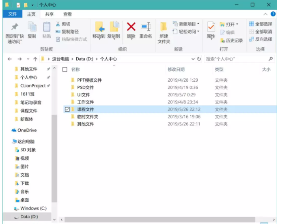Paste shortcut via 粘贴快捷方式
Image resolution: width=293 pixels, height=224 pixels.
pos(71,39)
